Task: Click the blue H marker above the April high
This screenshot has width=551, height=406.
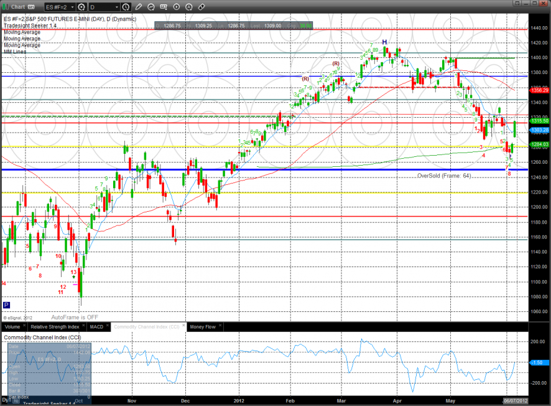Action: 384,42
